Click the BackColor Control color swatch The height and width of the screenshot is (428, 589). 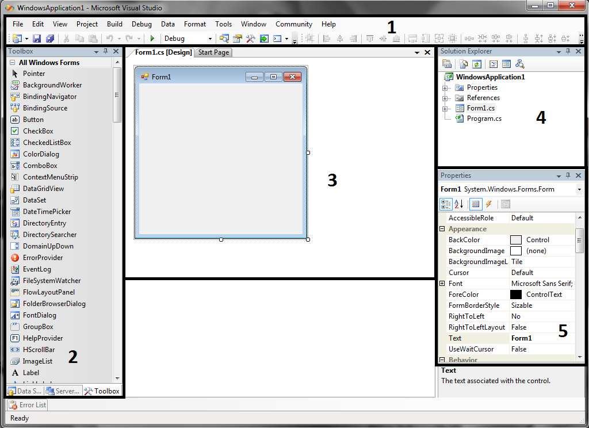516,240
